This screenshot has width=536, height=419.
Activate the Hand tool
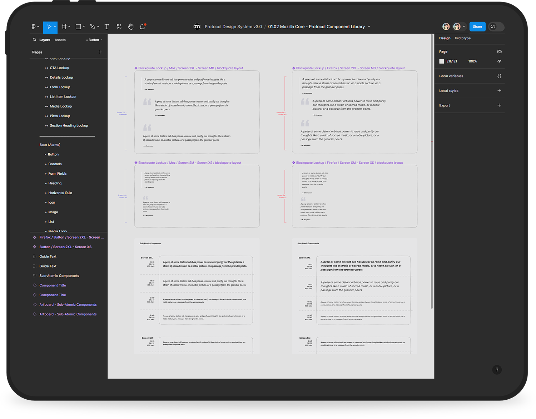(x=131, y=27)
